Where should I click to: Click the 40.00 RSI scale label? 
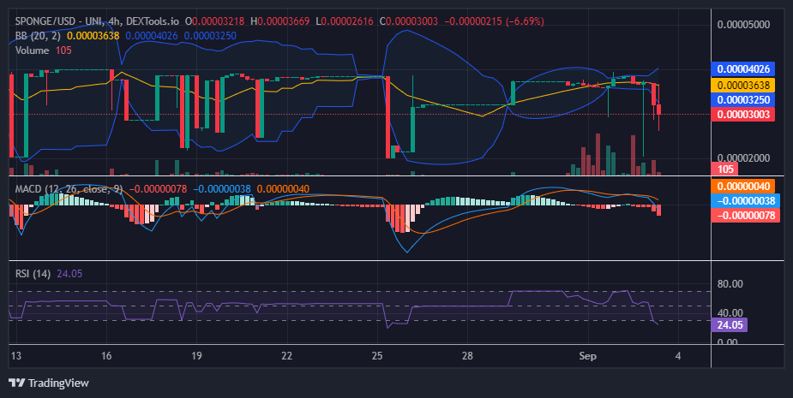click(730, 313)
